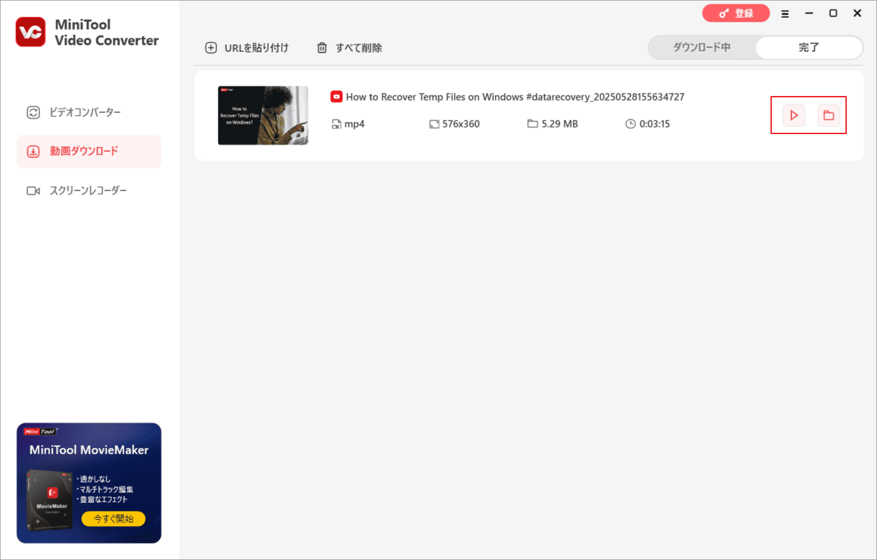
Task: Close the MiniTool Video Converter window
Action: [x=857, y=13]
